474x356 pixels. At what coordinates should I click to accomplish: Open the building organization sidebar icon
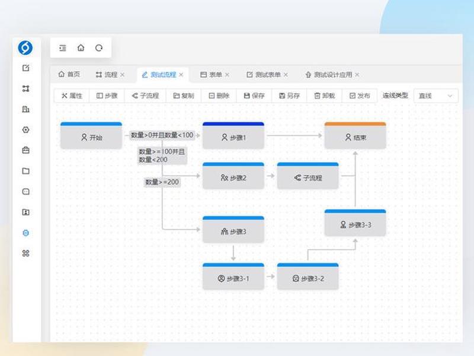(25, 109)
